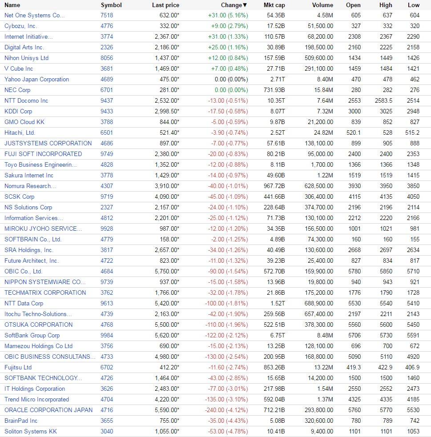Click ticker symbol 7518
Screen dimensions: 431x437
click(107, 15)
